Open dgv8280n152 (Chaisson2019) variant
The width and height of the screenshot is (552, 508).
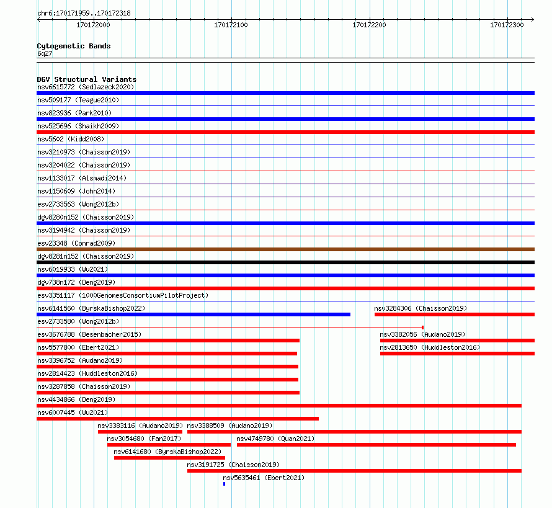[86, 217]
